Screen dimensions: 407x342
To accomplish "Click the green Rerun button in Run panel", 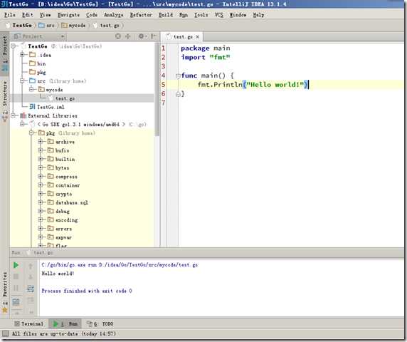I will click(16, 265).
